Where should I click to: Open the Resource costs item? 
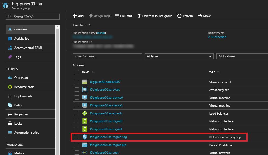(x=30, y=87)
